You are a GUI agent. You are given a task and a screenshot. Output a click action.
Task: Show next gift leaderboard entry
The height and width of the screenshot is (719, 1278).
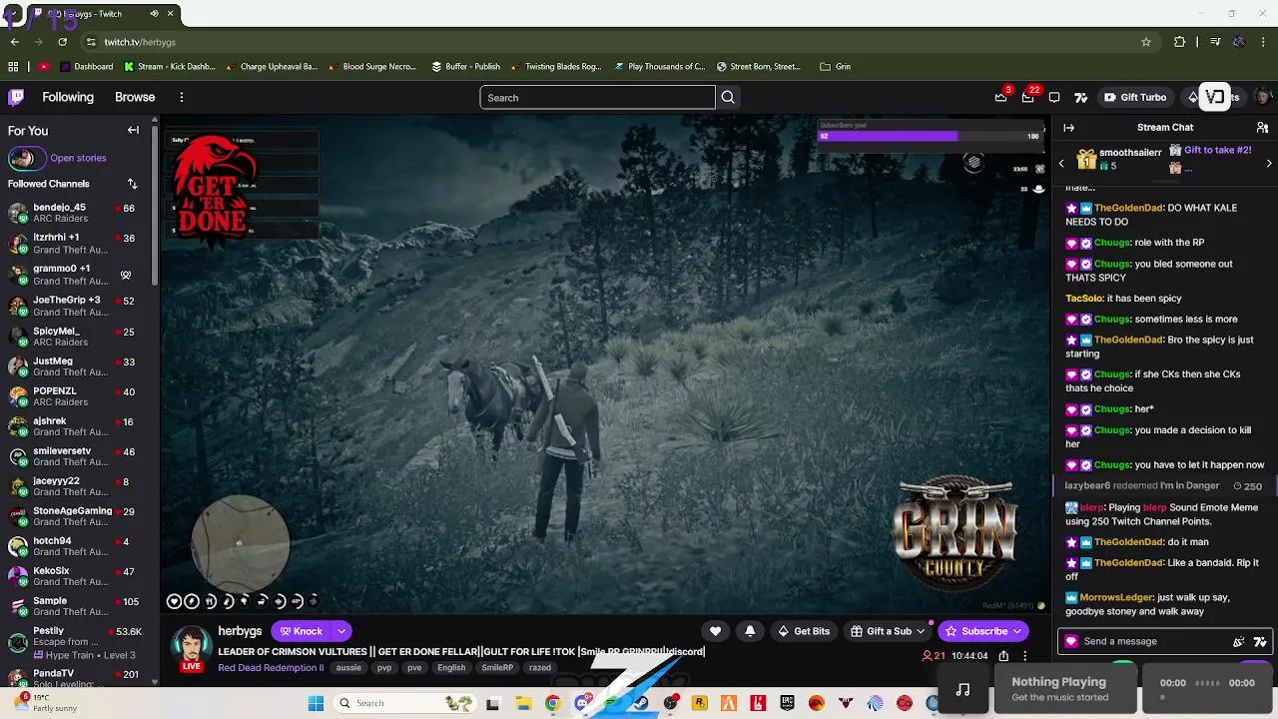tap(1269, 163)
